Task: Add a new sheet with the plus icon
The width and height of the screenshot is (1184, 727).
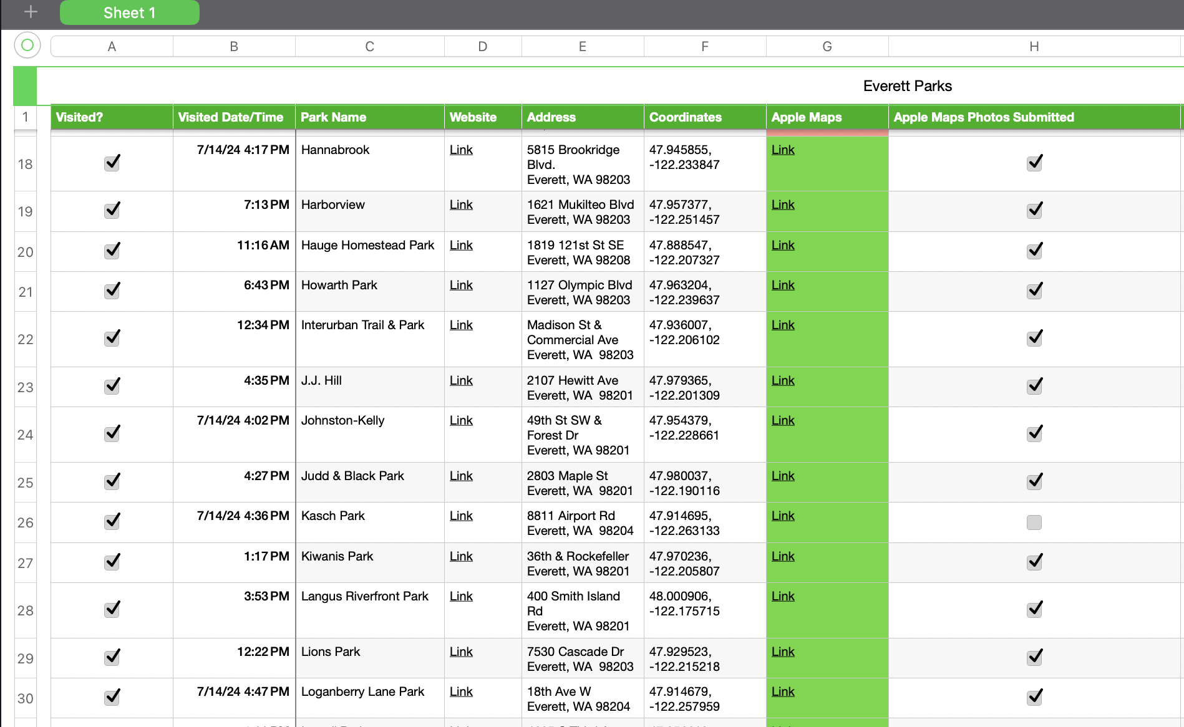Action: click(x=29, y=11)
